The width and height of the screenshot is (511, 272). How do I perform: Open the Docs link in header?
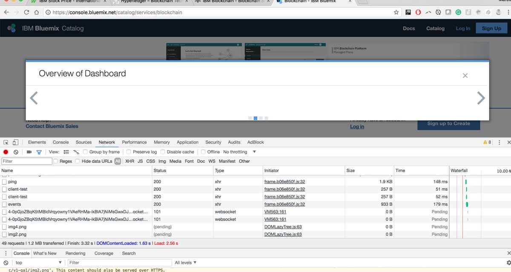click(x=409, y=29)
